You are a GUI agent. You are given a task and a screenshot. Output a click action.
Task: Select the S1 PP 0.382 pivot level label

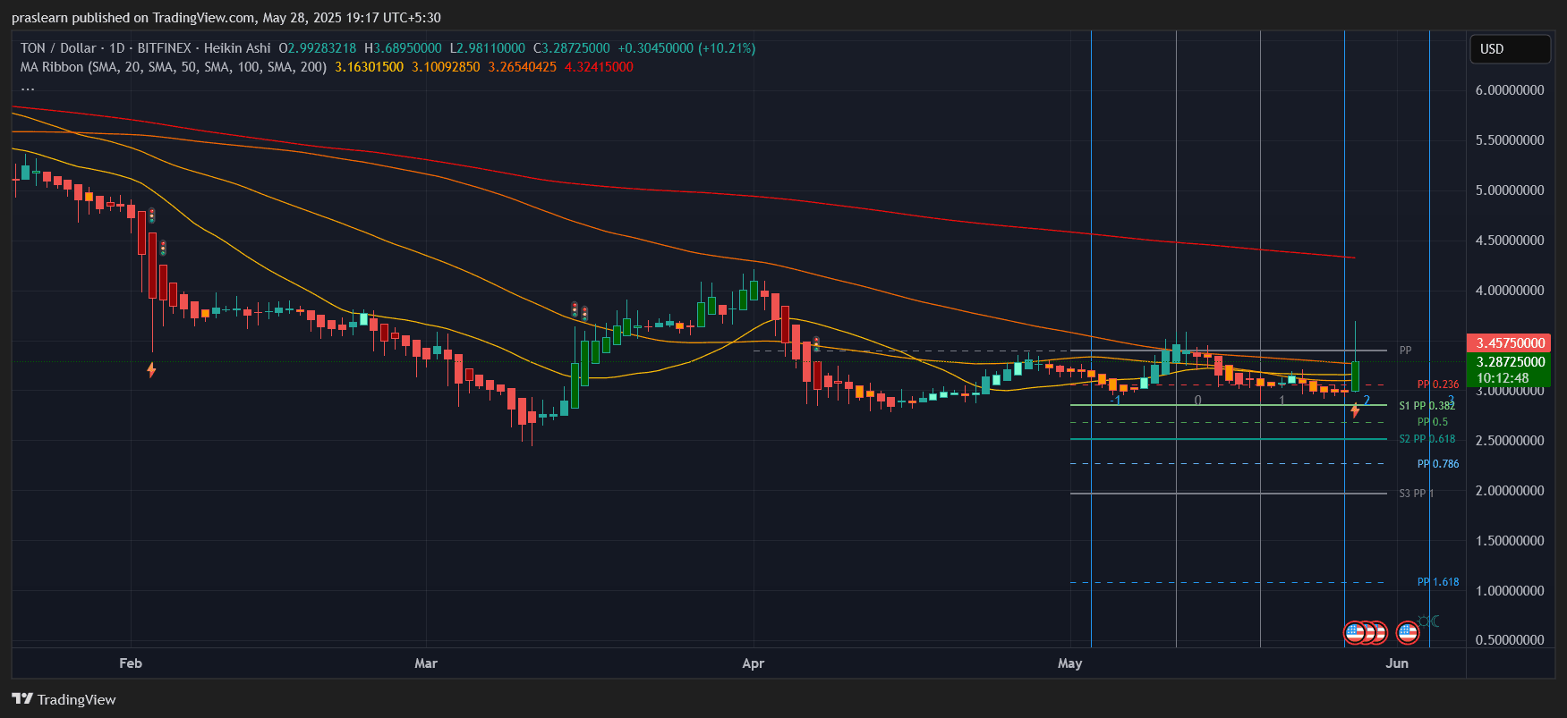tap(1426, 406)
